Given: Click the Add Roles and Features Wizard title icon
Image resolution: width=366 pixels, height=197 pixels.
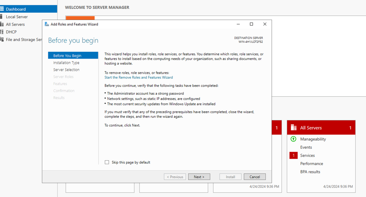Looking at the screenshot, I should (47, 24).
